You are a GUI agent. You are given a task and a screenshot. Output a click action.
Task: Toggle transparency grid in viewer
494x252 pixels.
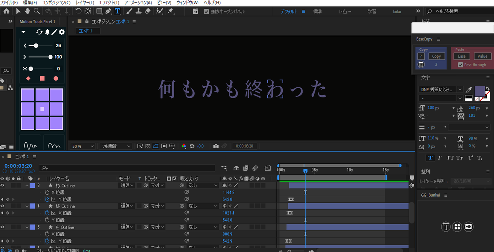[148, 146]
